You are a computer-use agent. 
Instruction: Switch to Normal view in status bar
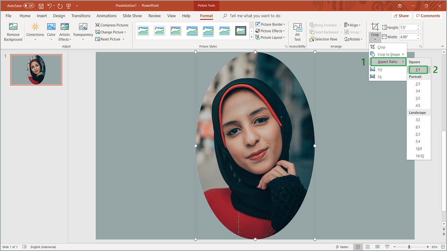358,247
